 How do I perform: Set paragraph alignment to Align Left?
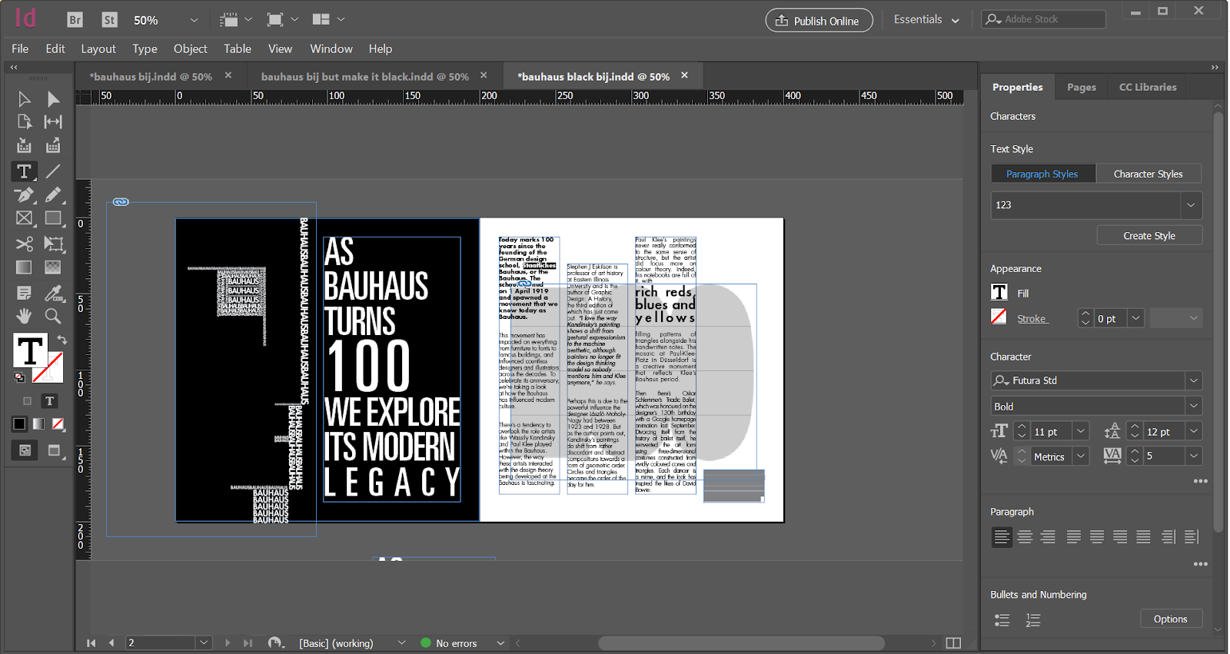[1002, 537]
